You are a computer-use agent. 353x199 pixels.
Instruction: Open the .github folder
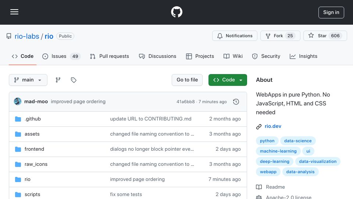(33, 119)
